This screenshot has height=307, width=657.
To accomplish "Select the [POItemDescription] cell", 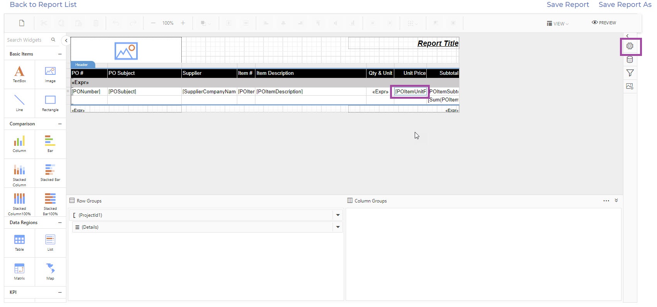I will coord(311,91).
